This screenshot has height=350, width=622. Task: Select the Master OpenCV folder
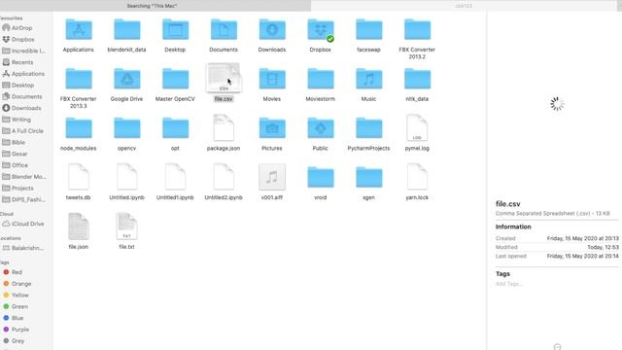click(175, 79)
